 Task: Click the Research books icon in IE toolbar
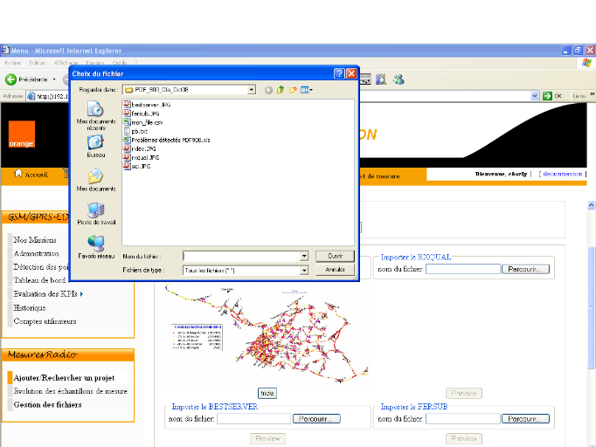(x=381, y=79)
